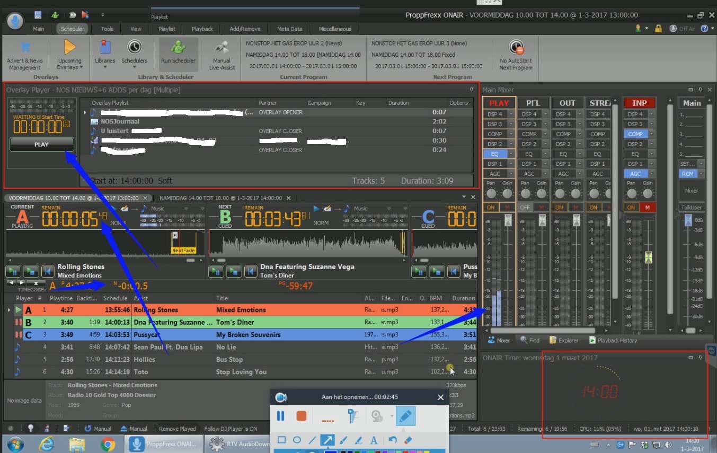Rewind player B to track start
The height and width of the screenshot is (453, 717).
coord(251,271)
